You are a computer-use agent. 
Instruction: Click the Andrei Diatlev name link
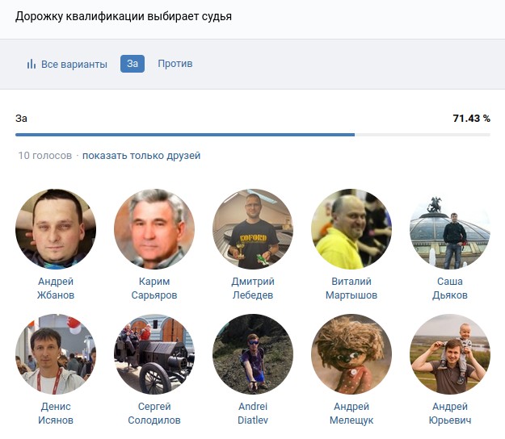coord(253,413)
